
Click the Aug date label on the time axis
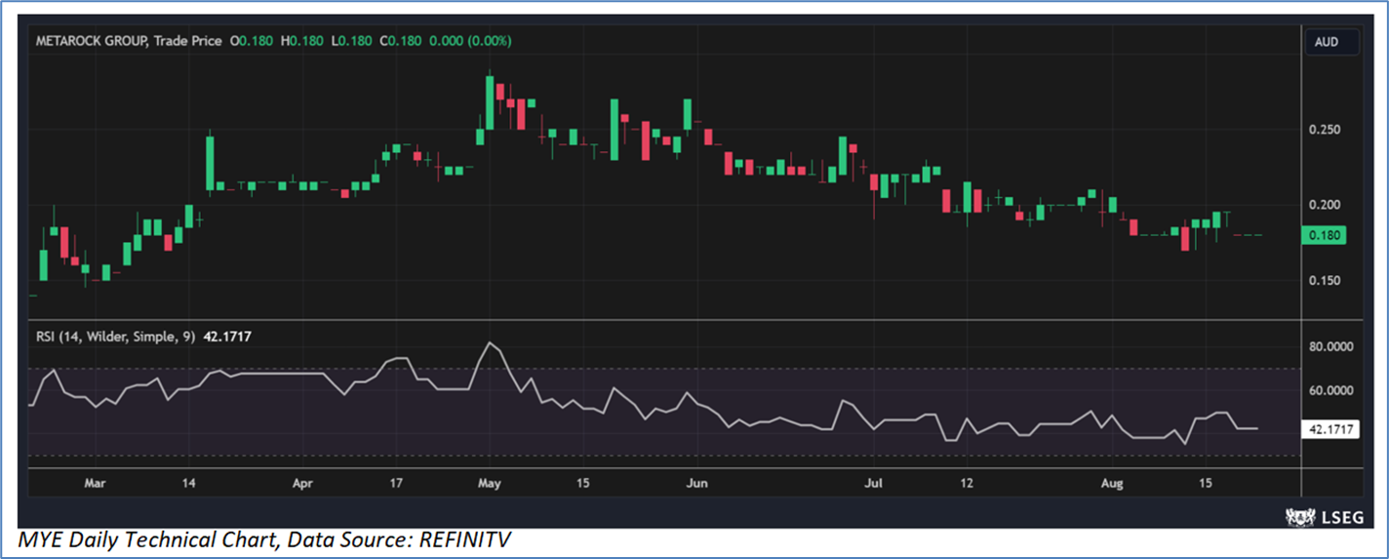tap(1113, 482)
